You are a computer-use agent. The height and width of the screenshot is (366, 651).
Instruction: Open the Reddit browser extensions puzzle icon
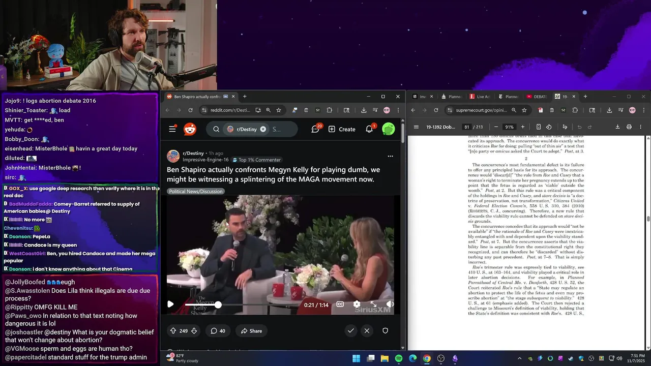329,110
